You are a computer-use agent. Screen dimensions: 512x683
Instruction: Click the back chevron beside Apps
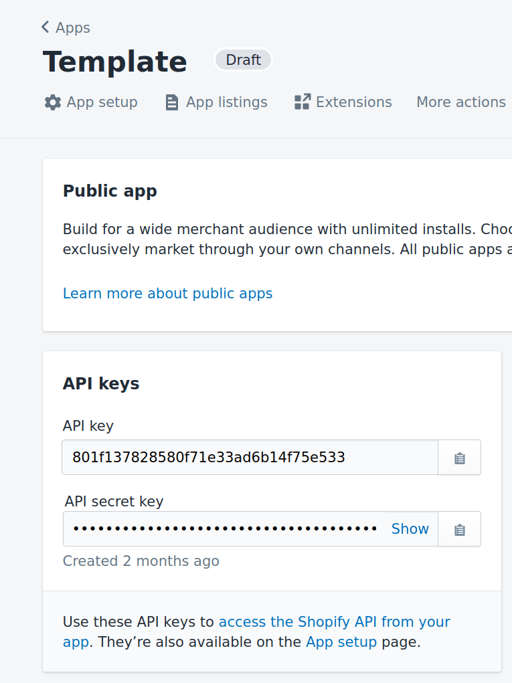coord(46,27)
